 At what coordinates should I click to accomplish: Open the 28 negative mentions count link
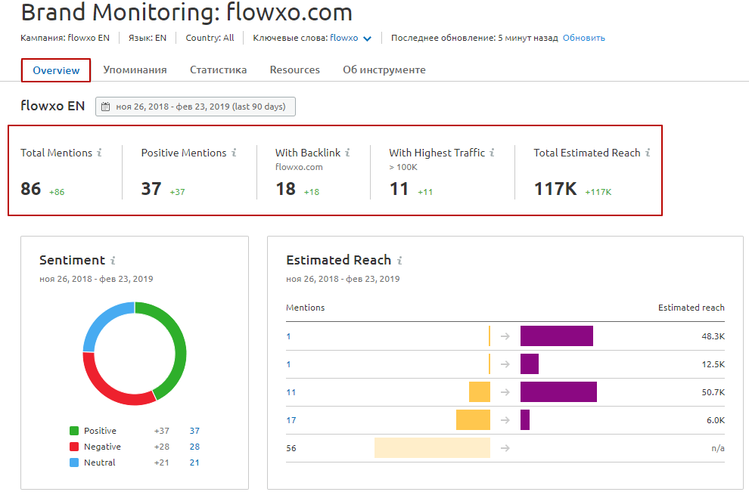(x=194, y=447)
